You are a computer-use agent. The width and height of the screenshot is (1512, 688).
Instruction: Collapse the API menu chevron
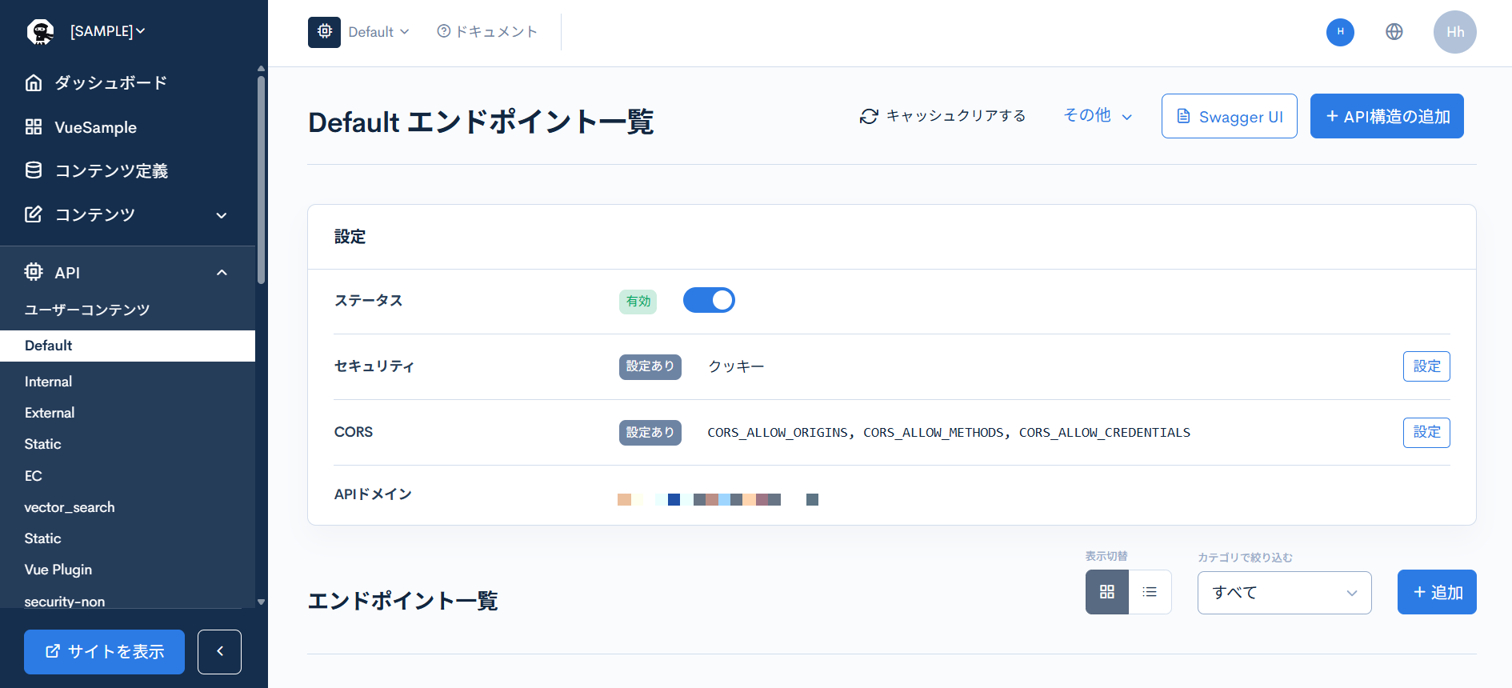click(x=222, y=273)
